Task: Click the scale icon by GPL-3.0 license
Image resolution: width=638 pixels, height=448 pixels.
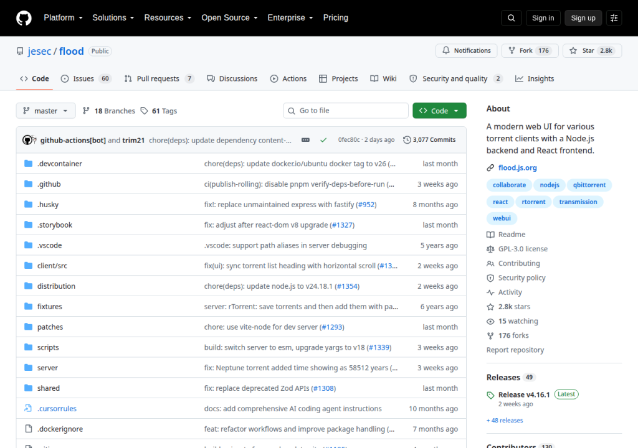Action: 490,249
